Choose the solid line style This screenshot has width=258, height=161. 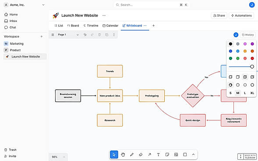pyautogui.click(x=252, y=85)
